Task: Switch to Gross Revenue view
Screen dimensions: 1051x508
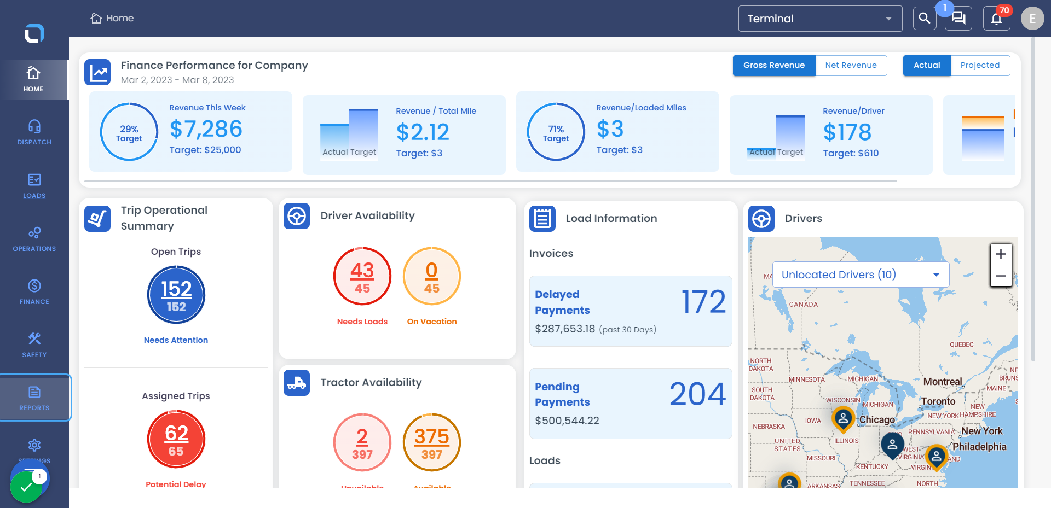Action: point(774,65)
